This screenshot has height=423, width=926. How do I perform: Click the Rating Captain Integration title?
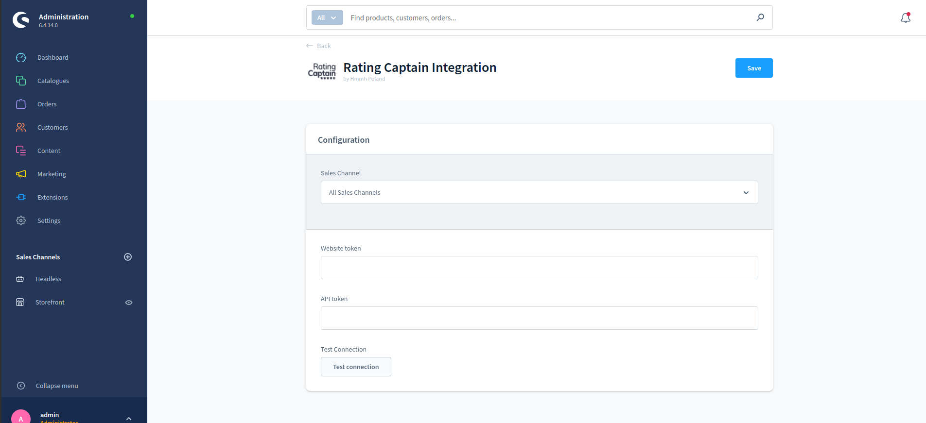pos(420,68)
